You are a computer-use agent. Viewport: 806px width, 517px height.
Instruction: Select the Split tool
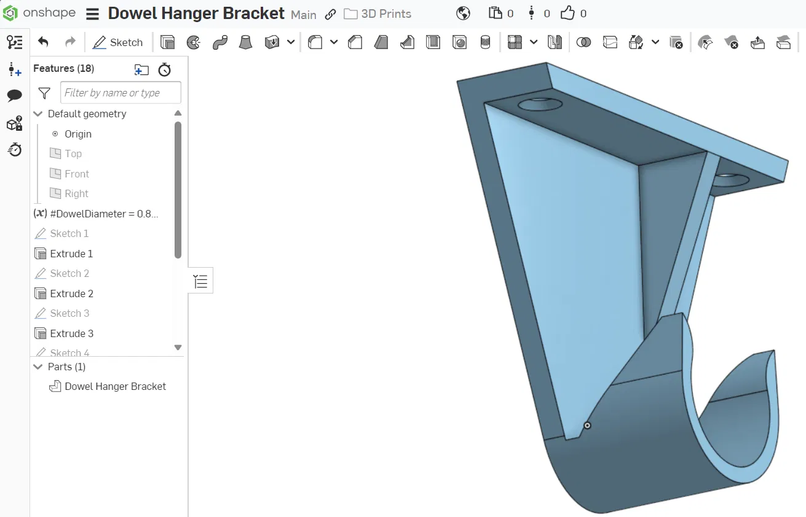[610, 42]
